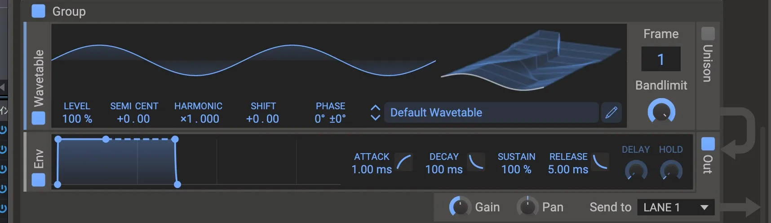Toggle the Group enable square
This screenshot has height=223, width=771.
[38, 11]
